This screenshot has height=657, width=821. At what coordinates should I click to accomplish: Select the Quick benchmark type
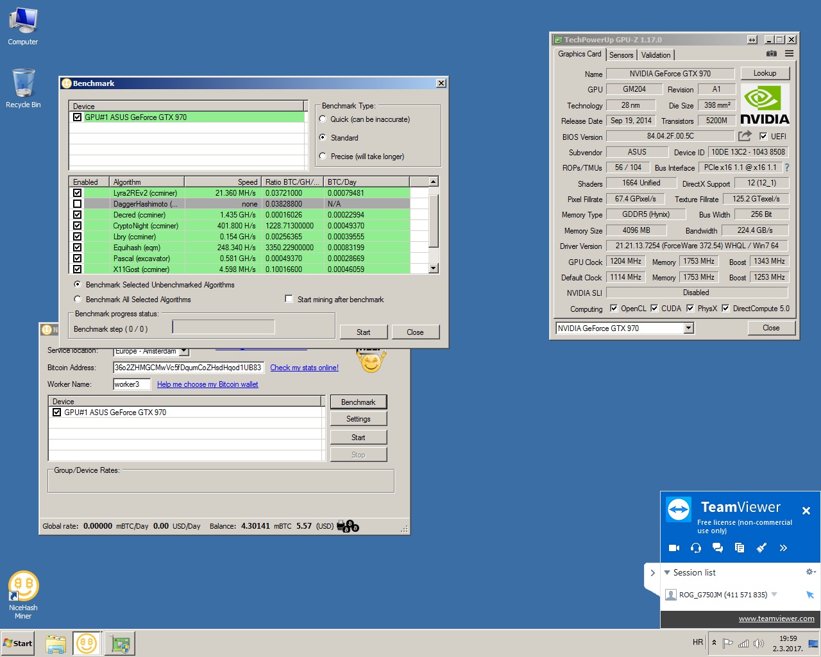(x=323, y=119)
